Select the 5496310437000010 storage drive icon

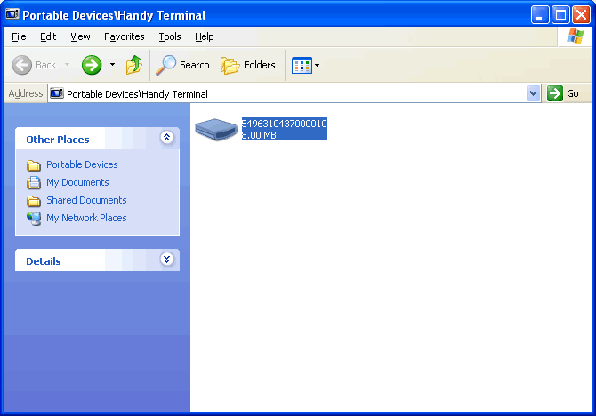(x=216, y=130)
